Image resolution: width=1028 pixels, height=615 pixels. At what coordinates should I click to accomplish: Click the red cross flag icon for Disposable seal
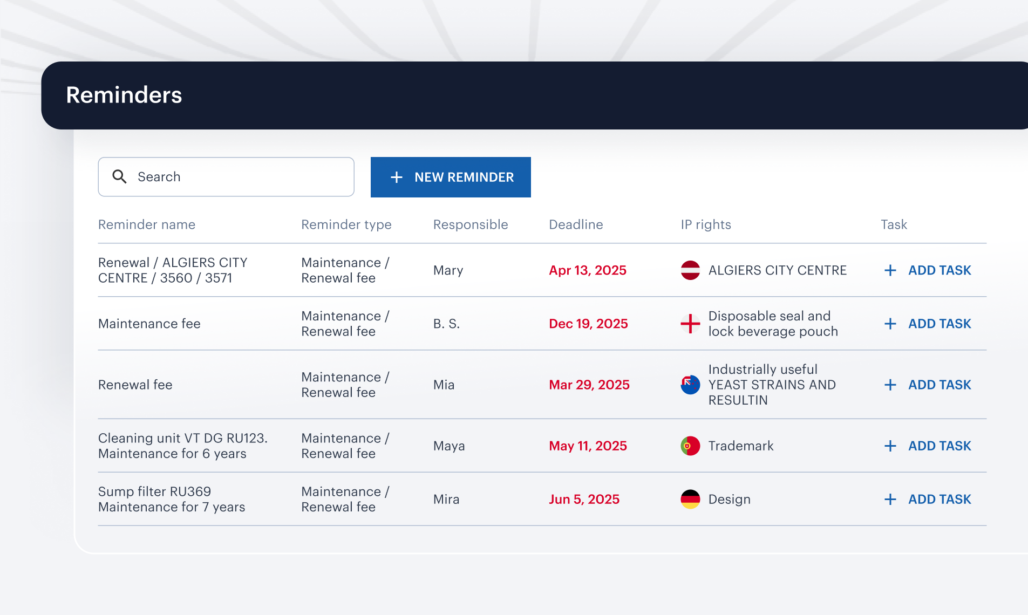point(690,324)
